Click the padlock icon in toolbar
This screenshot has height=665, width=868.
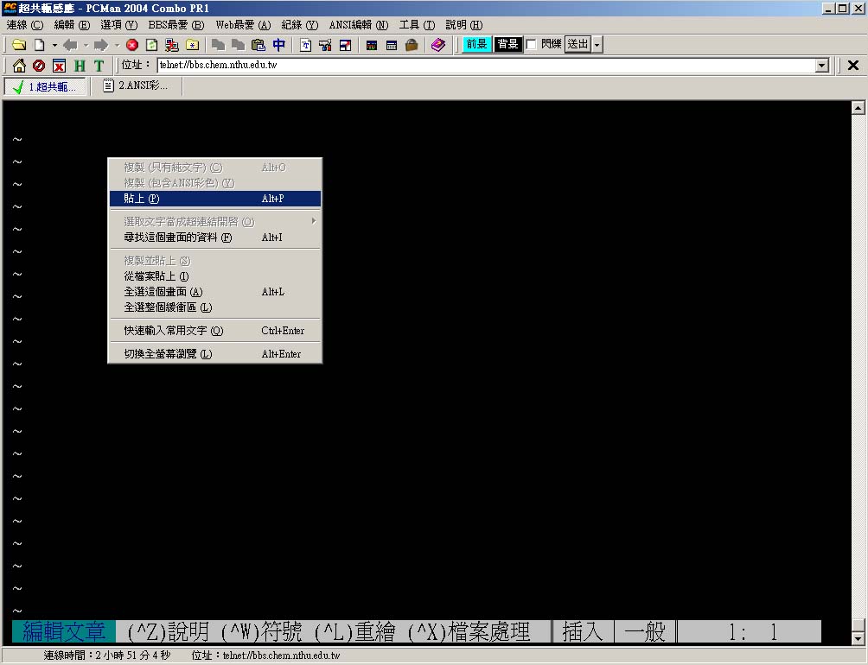coord(412,45)
